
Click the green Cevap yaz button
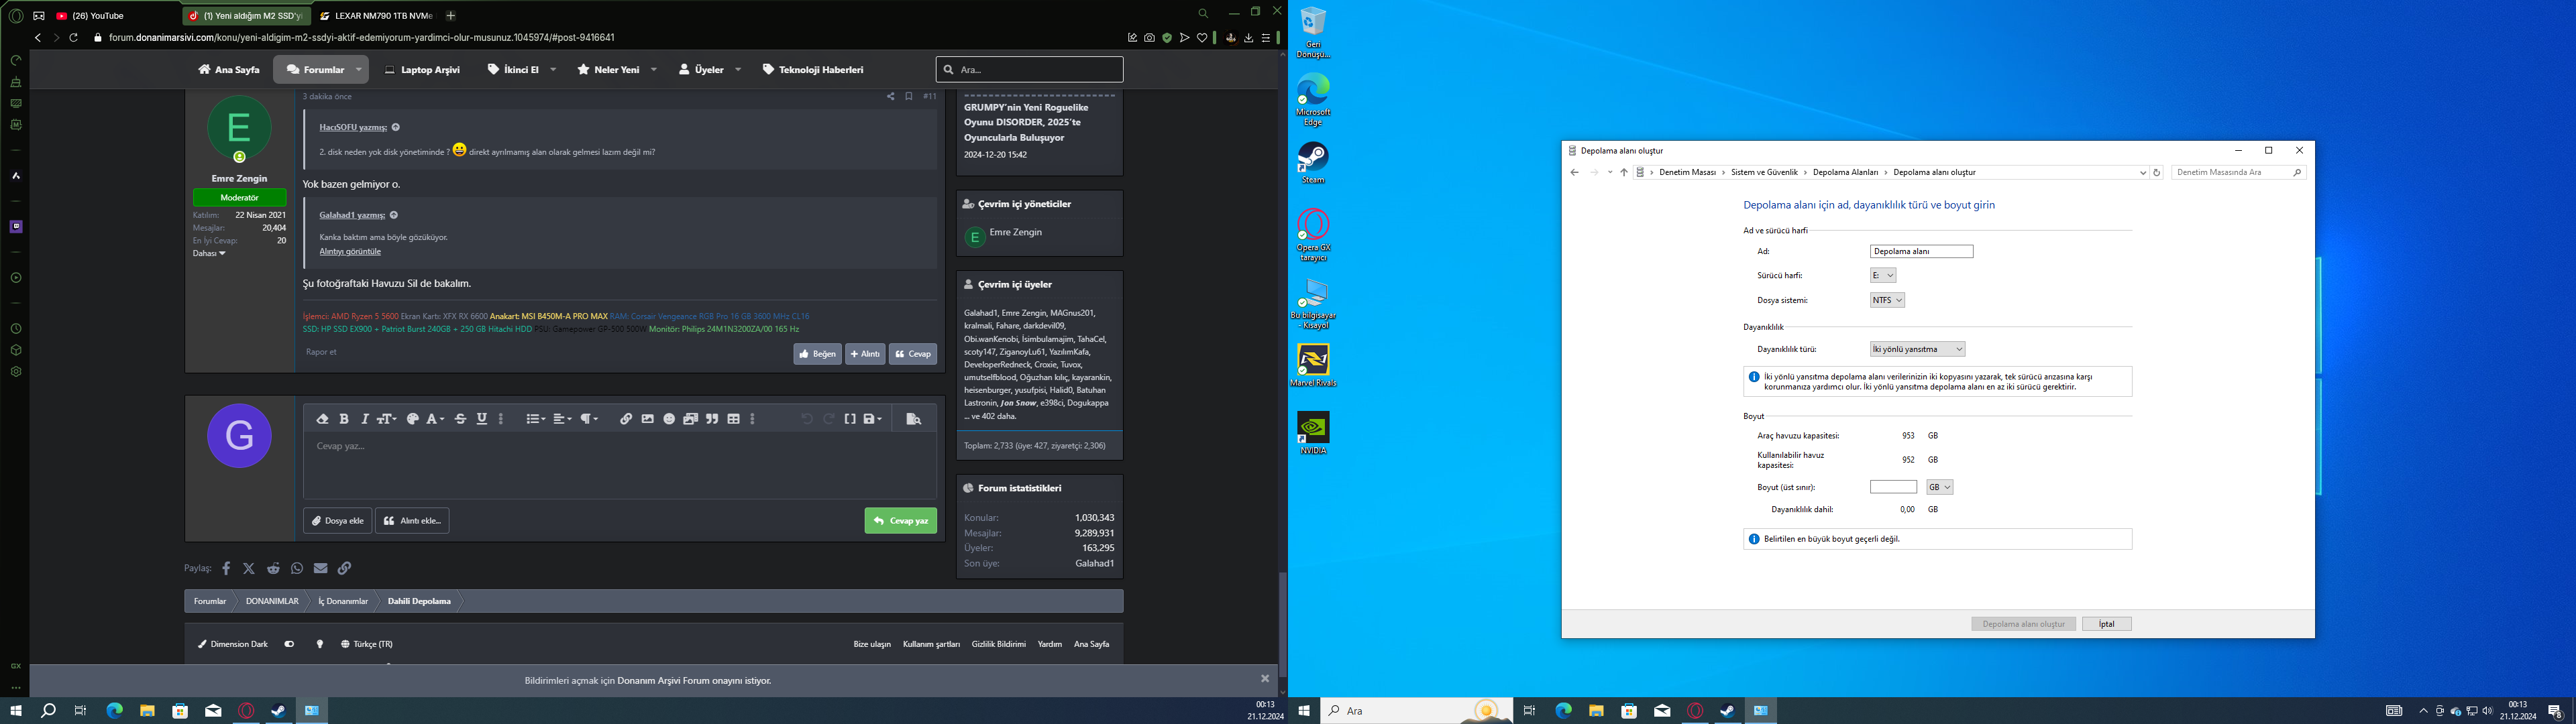point(900,521)
